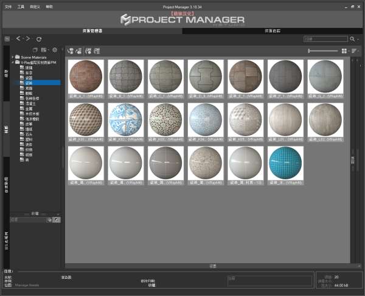The image size is (365, 296).
Task: Select the dark grey F_1 material thumbnail
Action: click(285, 77)
